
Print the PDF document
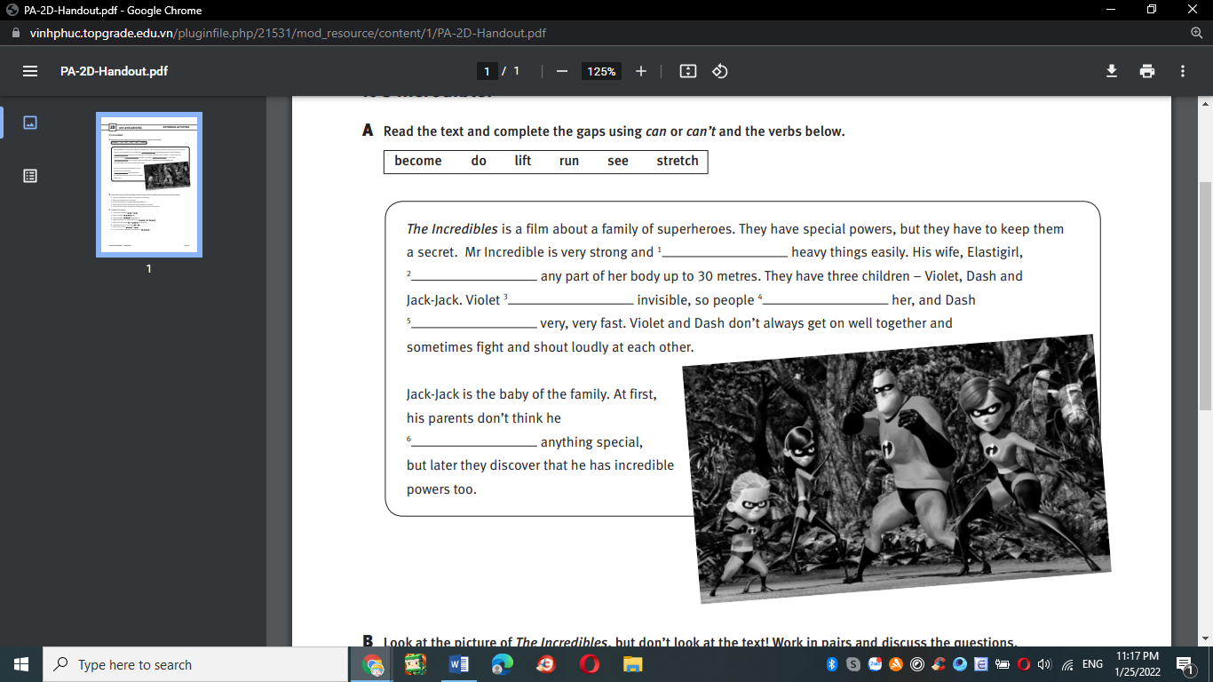pos(1147,71)
